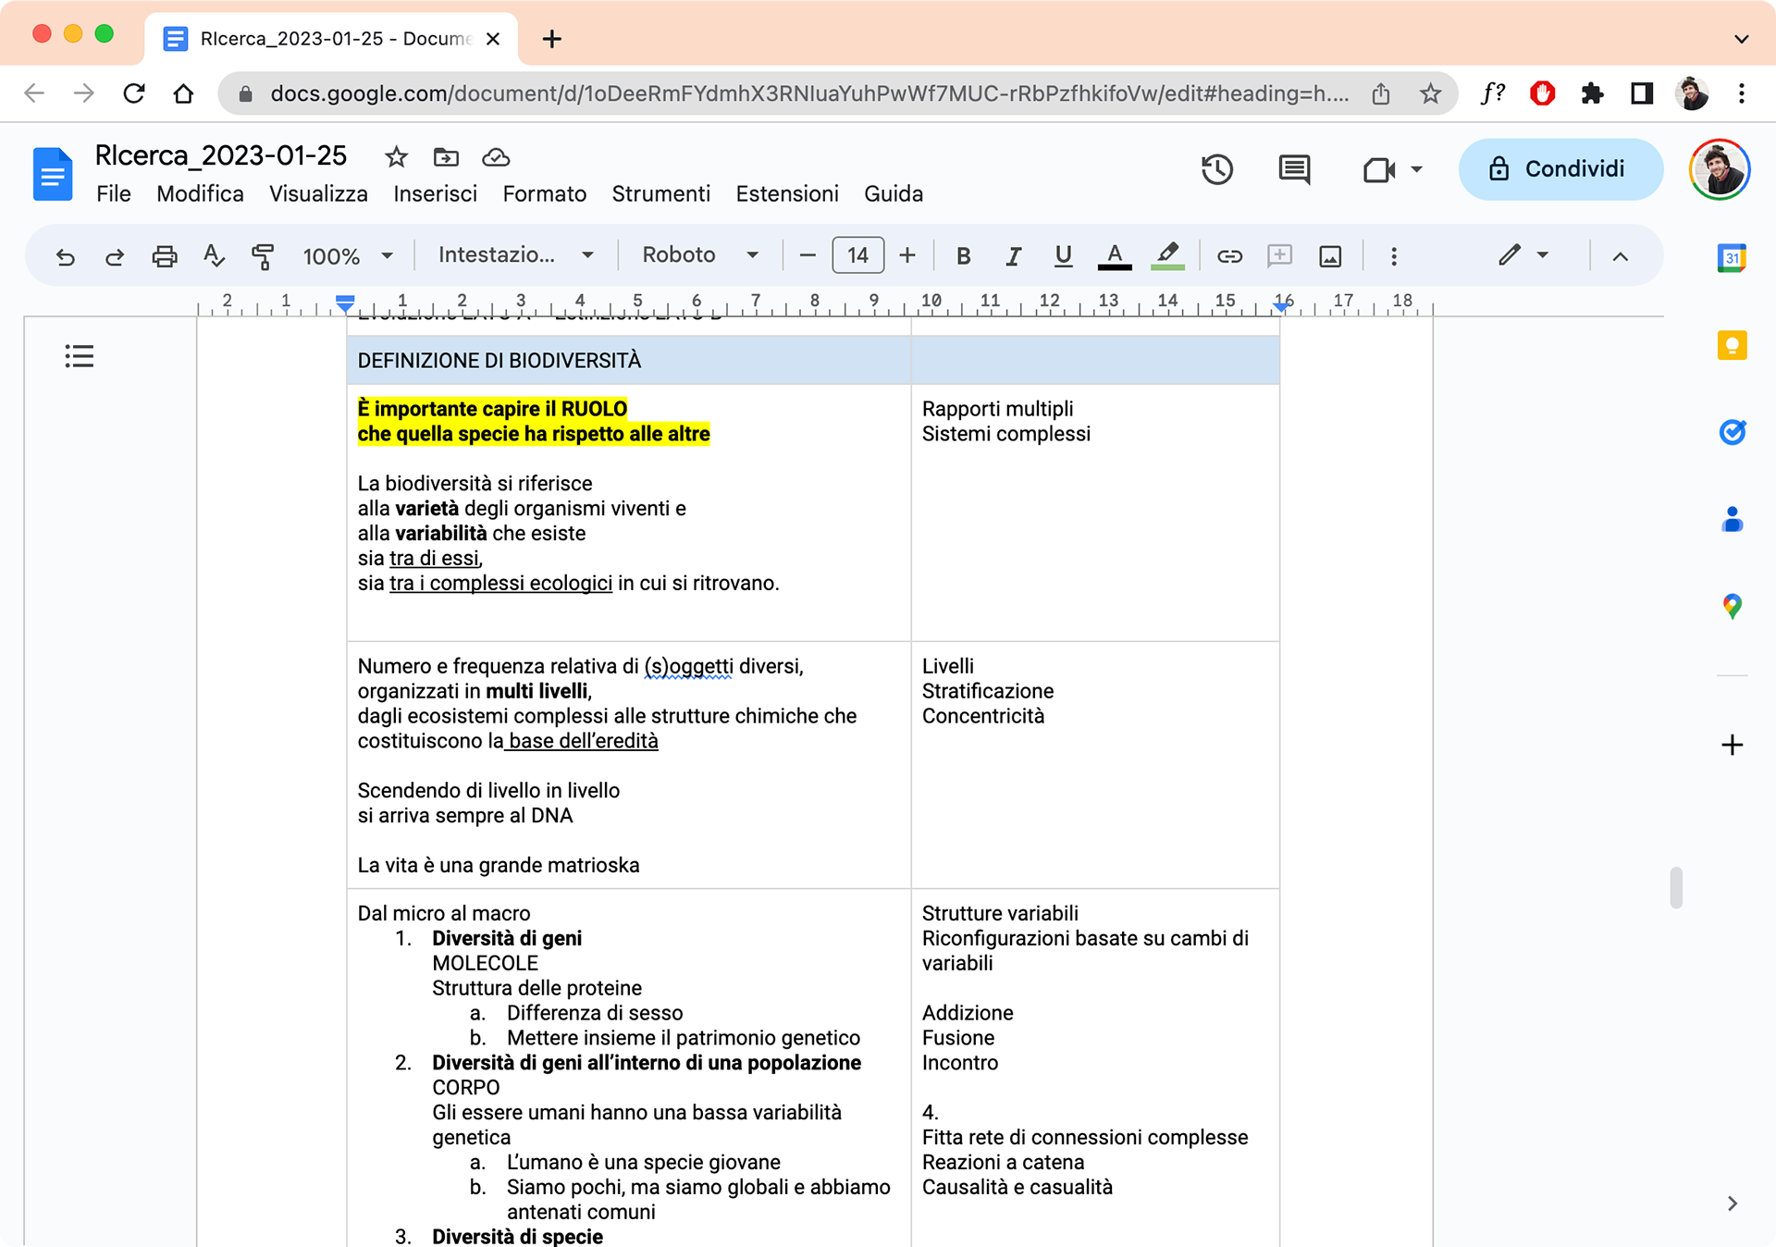View cloud save status icon
The width and height of the screenshot is (1776, 1247).
(x=496, y=157)
